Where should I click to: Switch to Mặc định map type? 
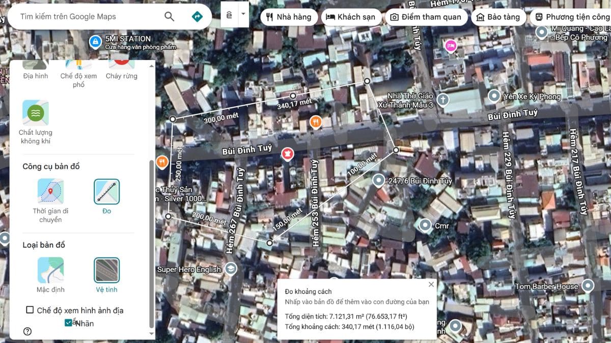(x=50, y=275)
